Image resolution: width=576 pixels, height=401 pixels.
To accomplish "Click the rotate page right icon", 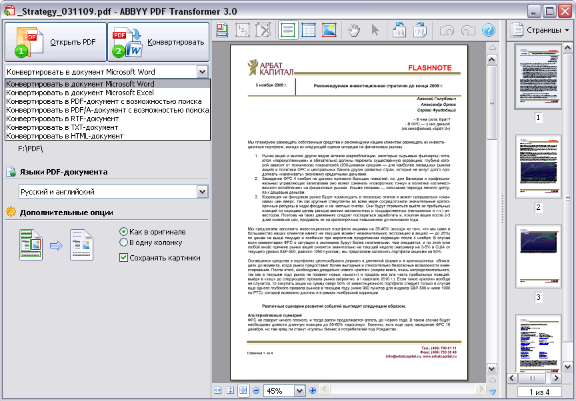I will coord(419,30).
